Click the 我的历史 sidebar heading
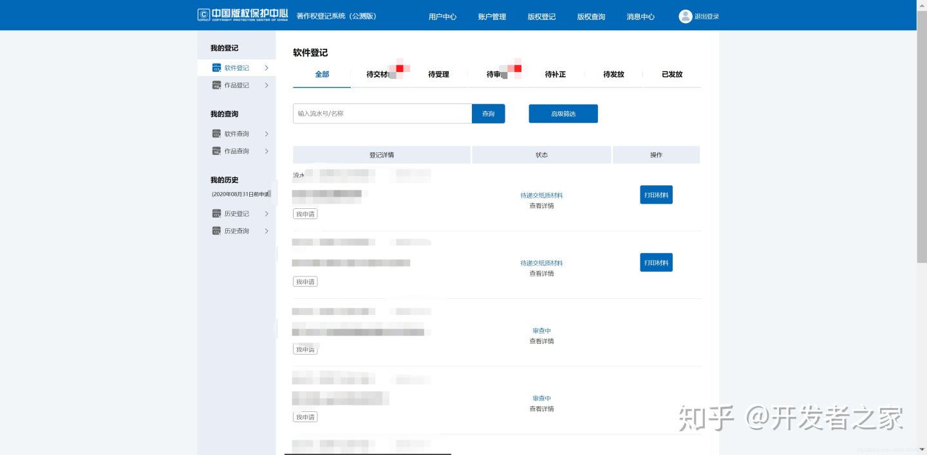Image resolution: width=927 pixels, height=455 pixels. [224, 180]
